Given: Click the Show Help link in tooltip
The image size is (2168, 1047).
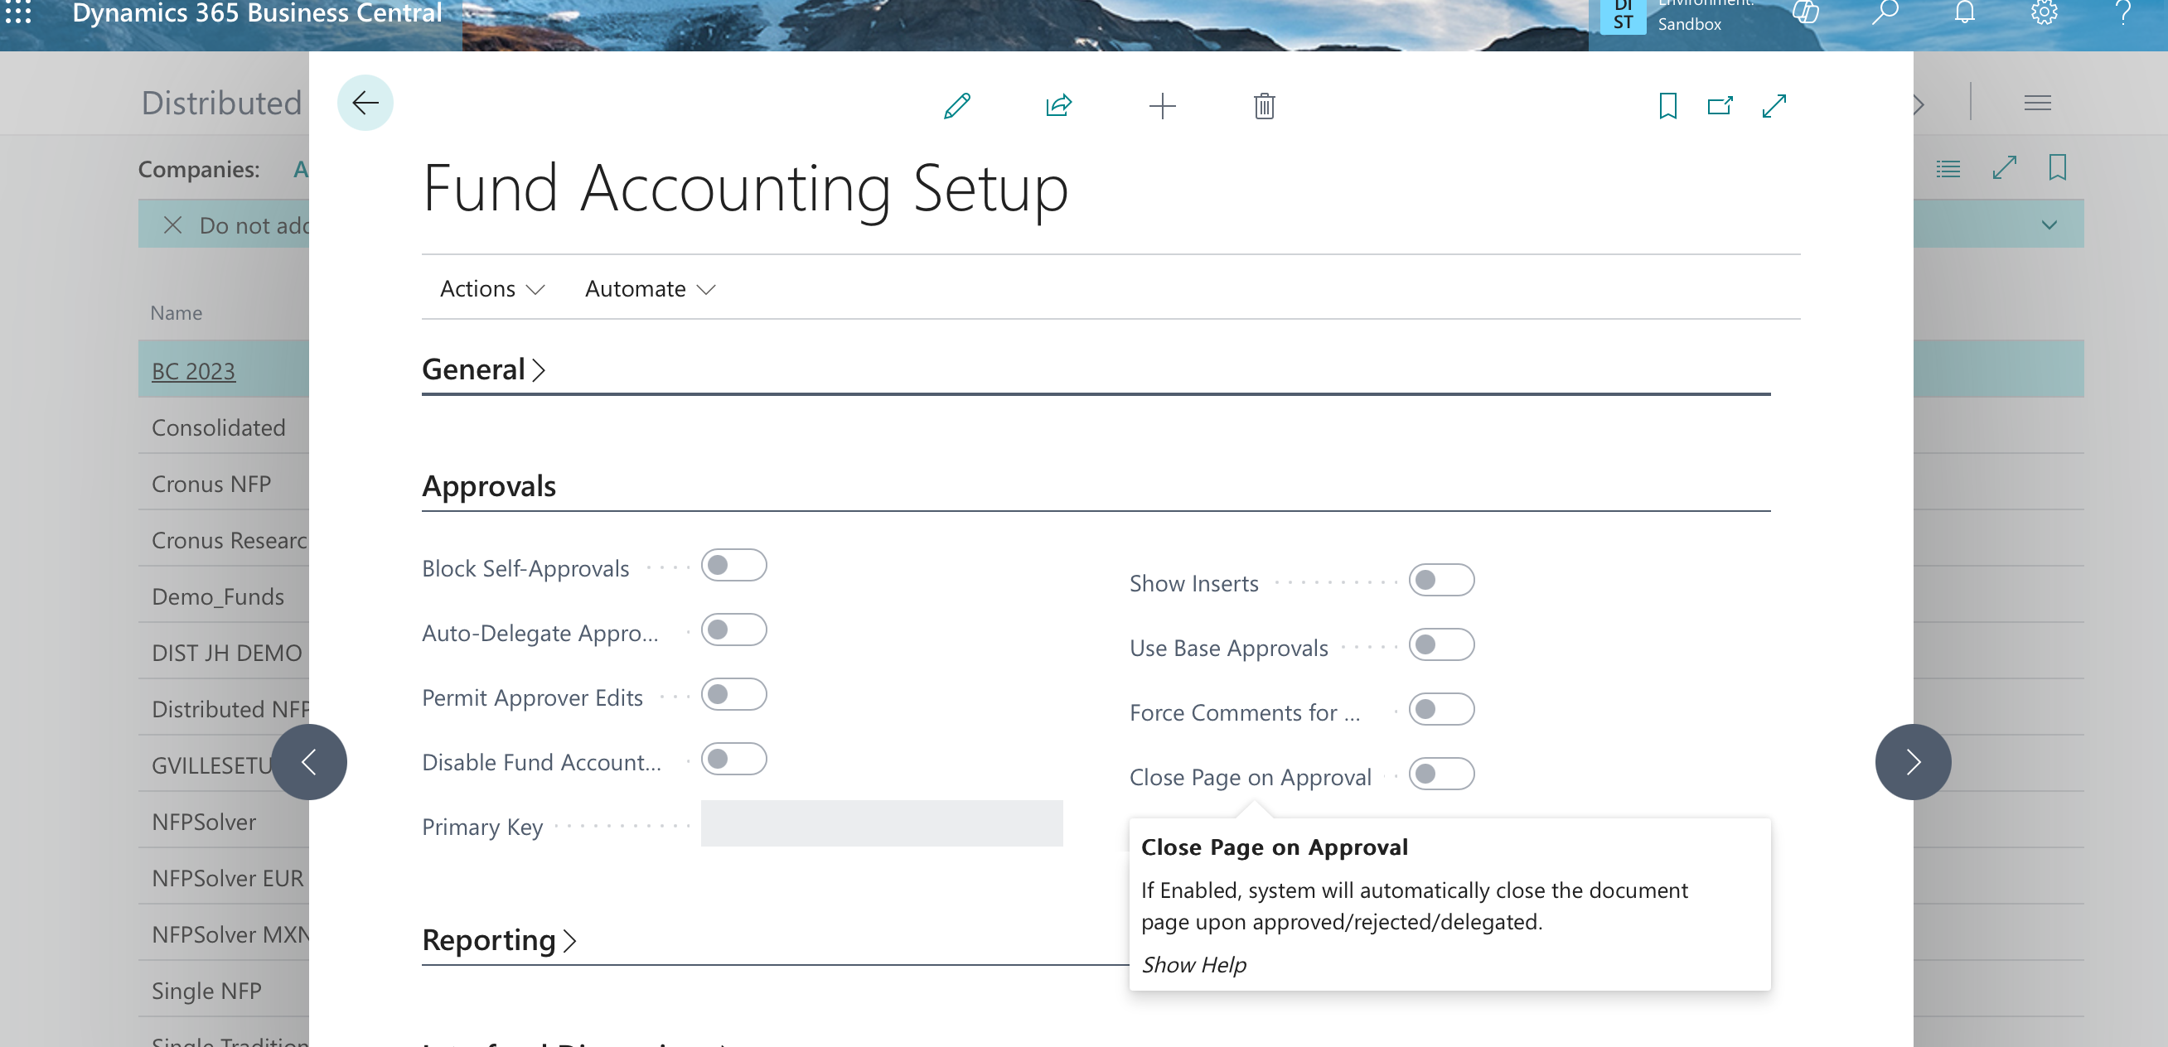Looking at the screenshot, I should [x=1193, y=965].
